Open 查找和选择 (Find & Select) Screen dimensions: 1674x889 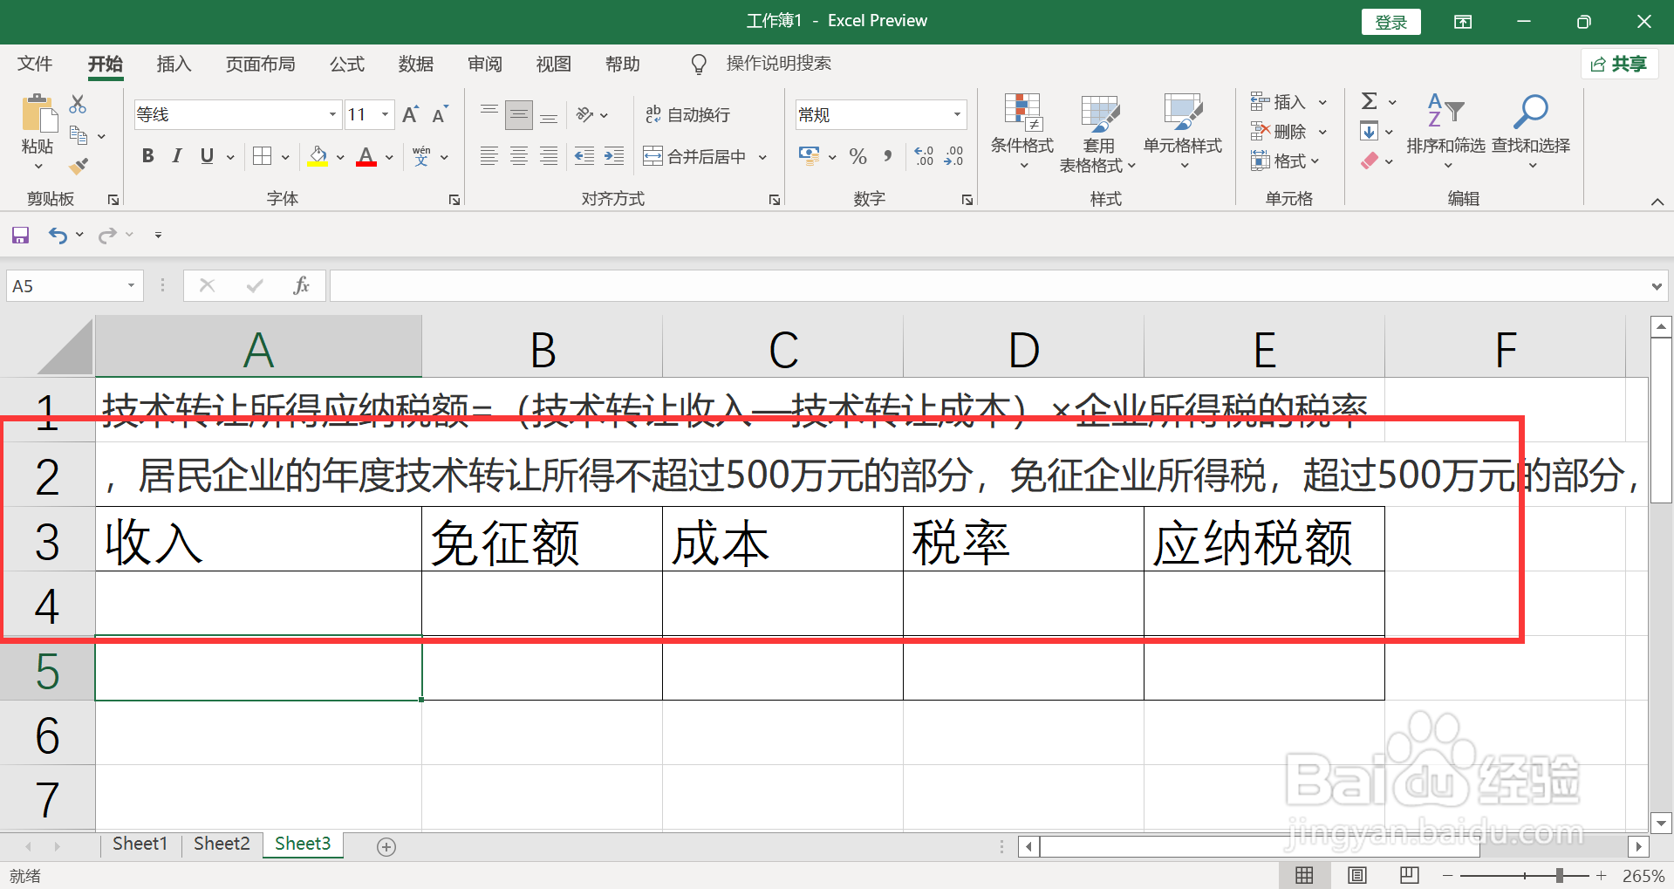tap(1530, 131)
